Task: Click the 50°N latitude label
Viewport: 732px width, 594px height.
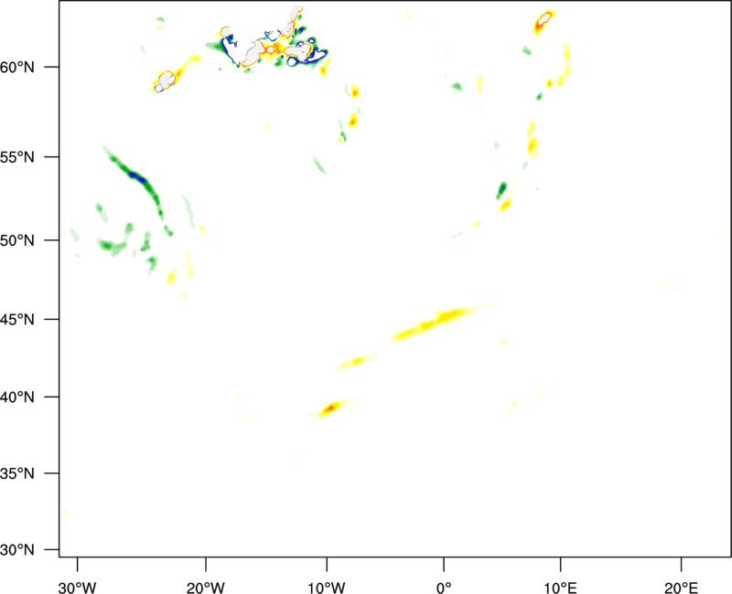Action: point(17,240)
